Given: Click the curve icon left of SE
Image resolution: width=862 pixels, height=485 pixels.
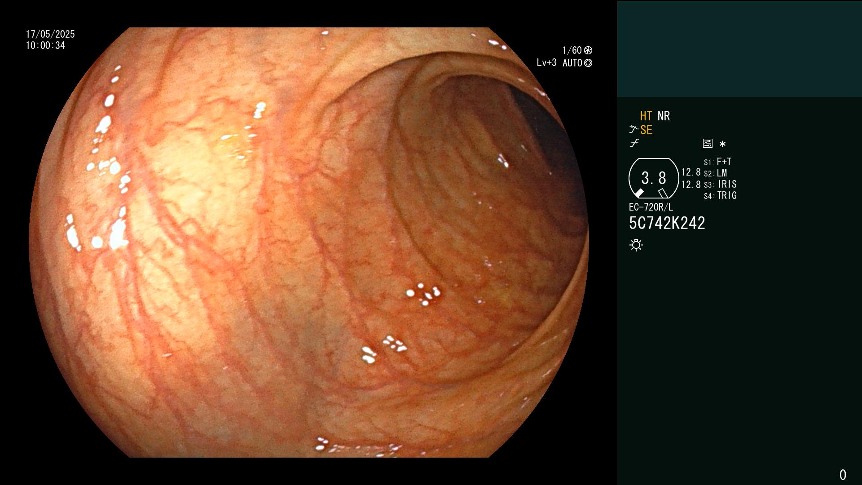Looking at the screenshot, I should point(634,130).
